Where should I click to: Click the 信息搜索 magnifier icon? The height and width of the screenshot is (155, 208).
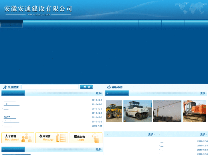[5, 87]
